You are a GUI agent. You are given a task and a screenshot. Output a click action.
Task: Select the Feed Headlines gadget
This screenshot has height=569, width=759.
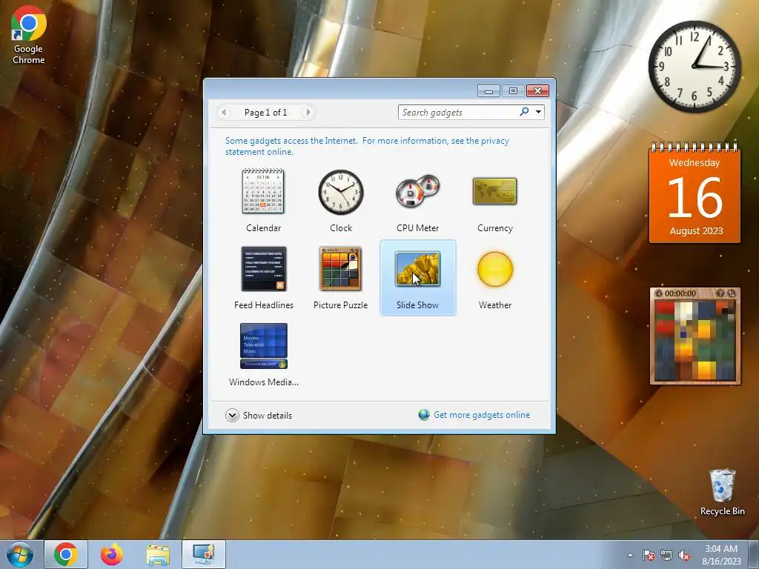point(264,269)
